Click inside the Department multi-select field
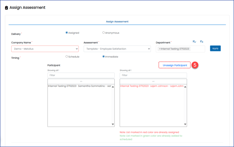The height and width of the screenshot is (147, 234). point(197,49)
